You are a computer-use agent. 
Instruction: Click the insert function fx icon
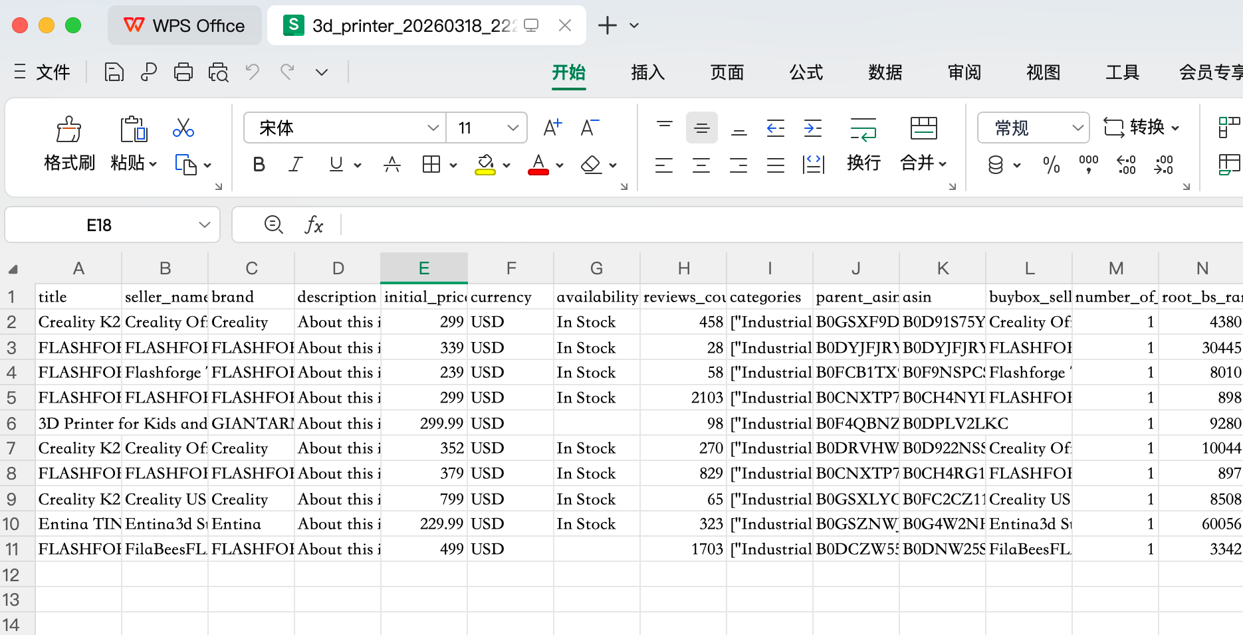[314, 225]
